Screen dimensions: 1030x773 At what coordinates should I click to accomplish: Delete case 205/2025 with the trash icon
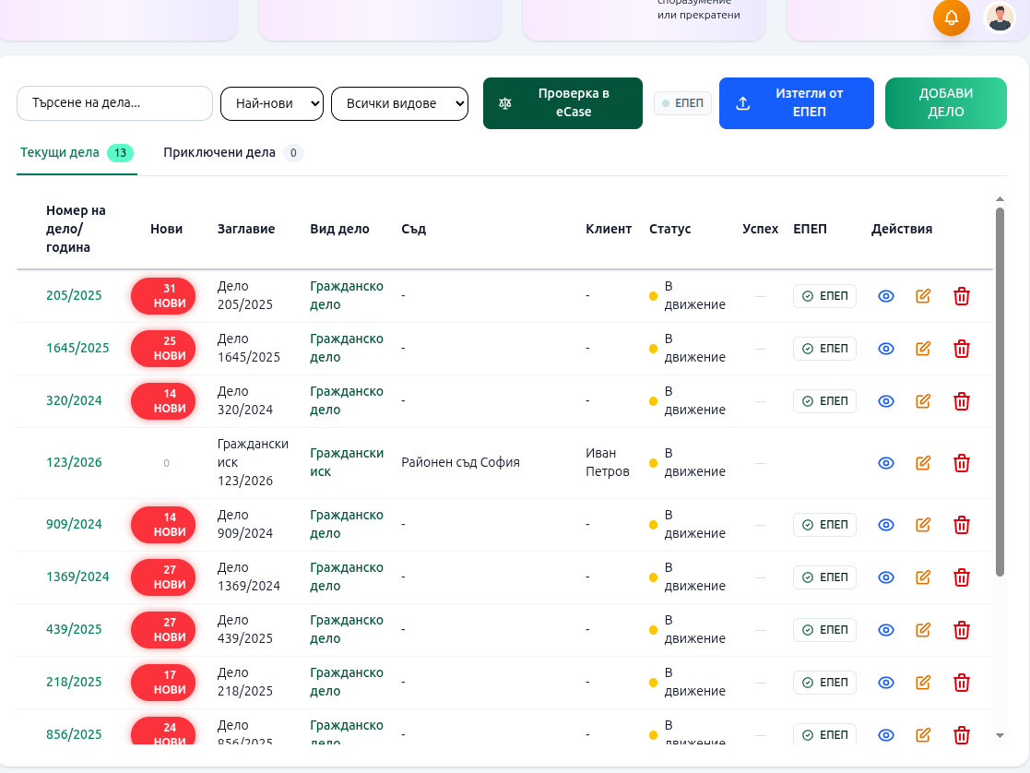[962, 296]
